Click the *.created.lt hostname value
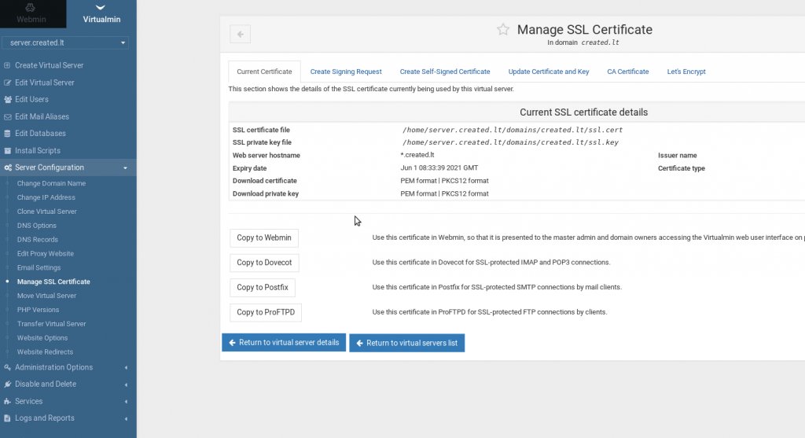The image size is (805, 438). coord(417,155)
